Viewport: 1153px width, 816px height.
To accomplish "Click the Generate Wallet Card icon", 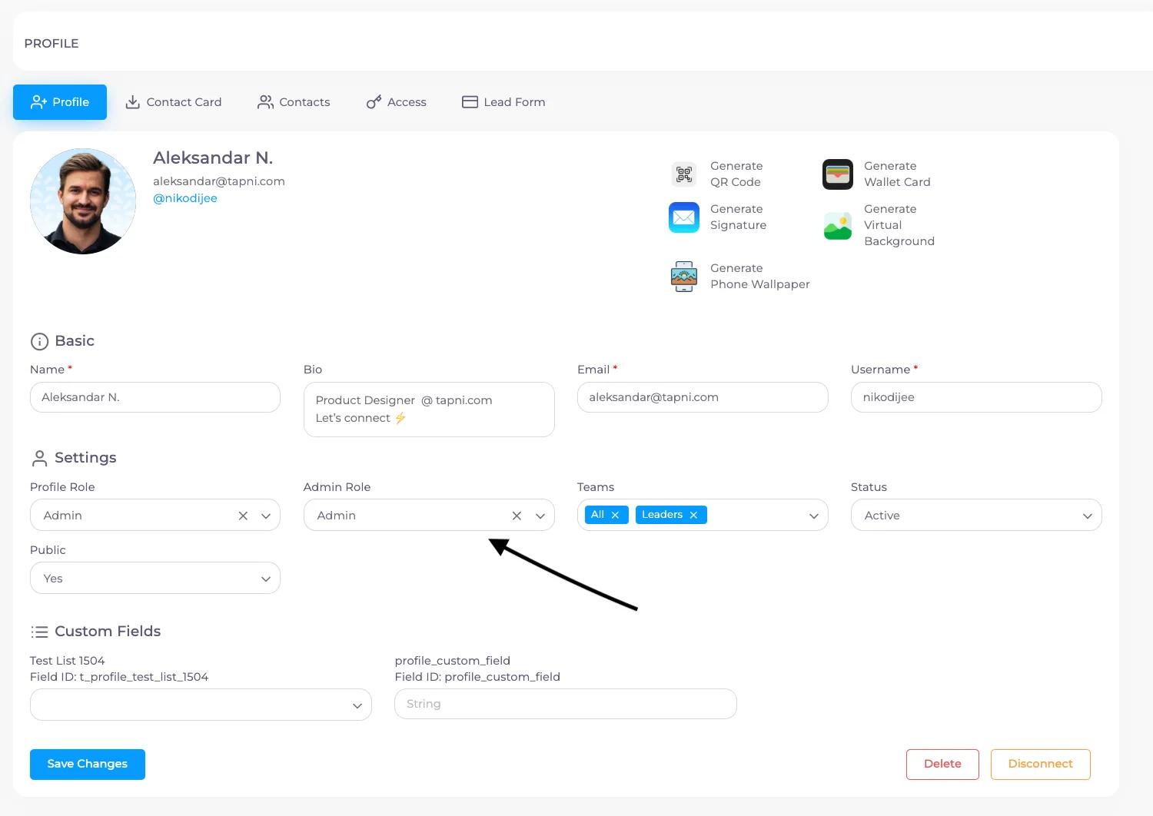I will tap(838, 174).
